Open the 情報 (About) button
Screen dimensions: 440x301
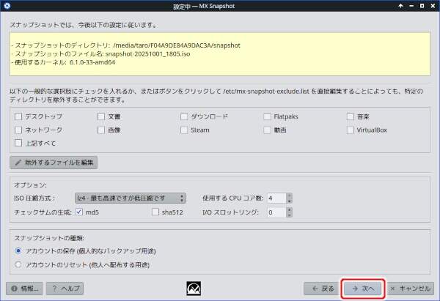click(26, 289)
